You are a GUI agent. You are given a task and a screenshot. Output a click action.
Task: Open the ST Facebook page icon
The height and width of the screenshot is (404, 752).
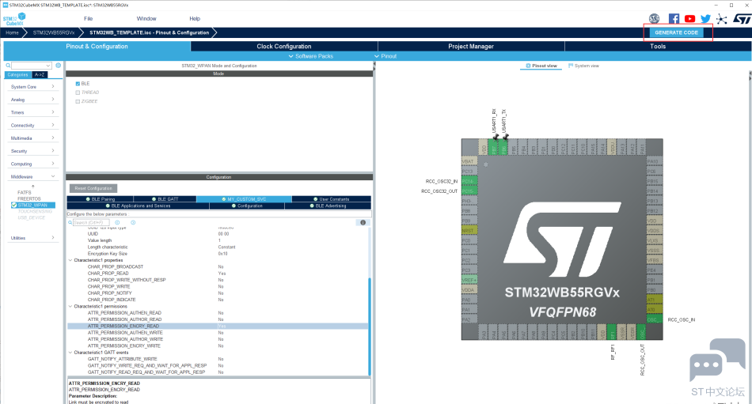click(674, 19)
